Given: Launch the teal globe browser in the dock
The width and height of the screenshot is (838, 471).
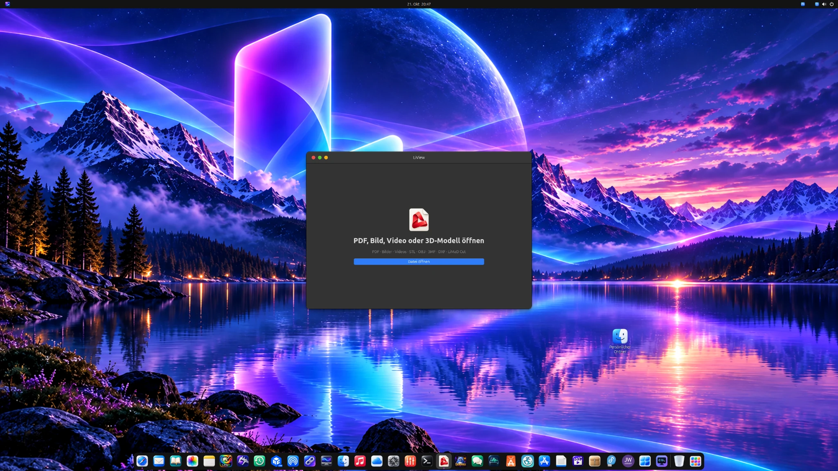Looking at the screenshot, I should tap(528, 461).
